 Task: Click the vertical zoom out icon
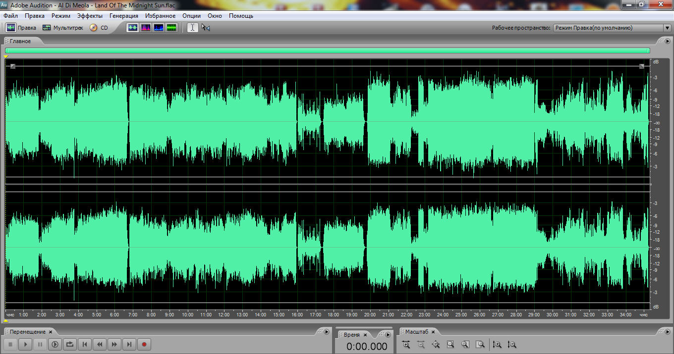[512, 345]
